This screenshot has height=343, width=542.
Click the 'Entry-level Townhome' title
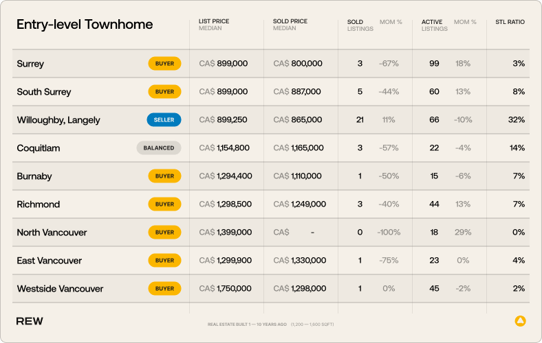[x=85, y=25]
